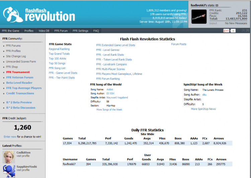
Task: Click the logout link
Action: (x=213, y=23)
